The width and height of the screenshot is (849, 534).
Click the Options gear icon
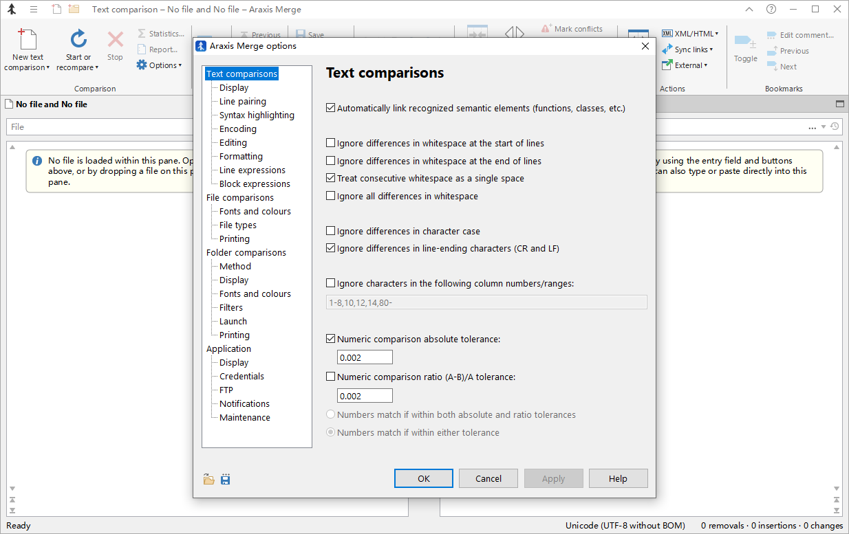click(142, 65)
